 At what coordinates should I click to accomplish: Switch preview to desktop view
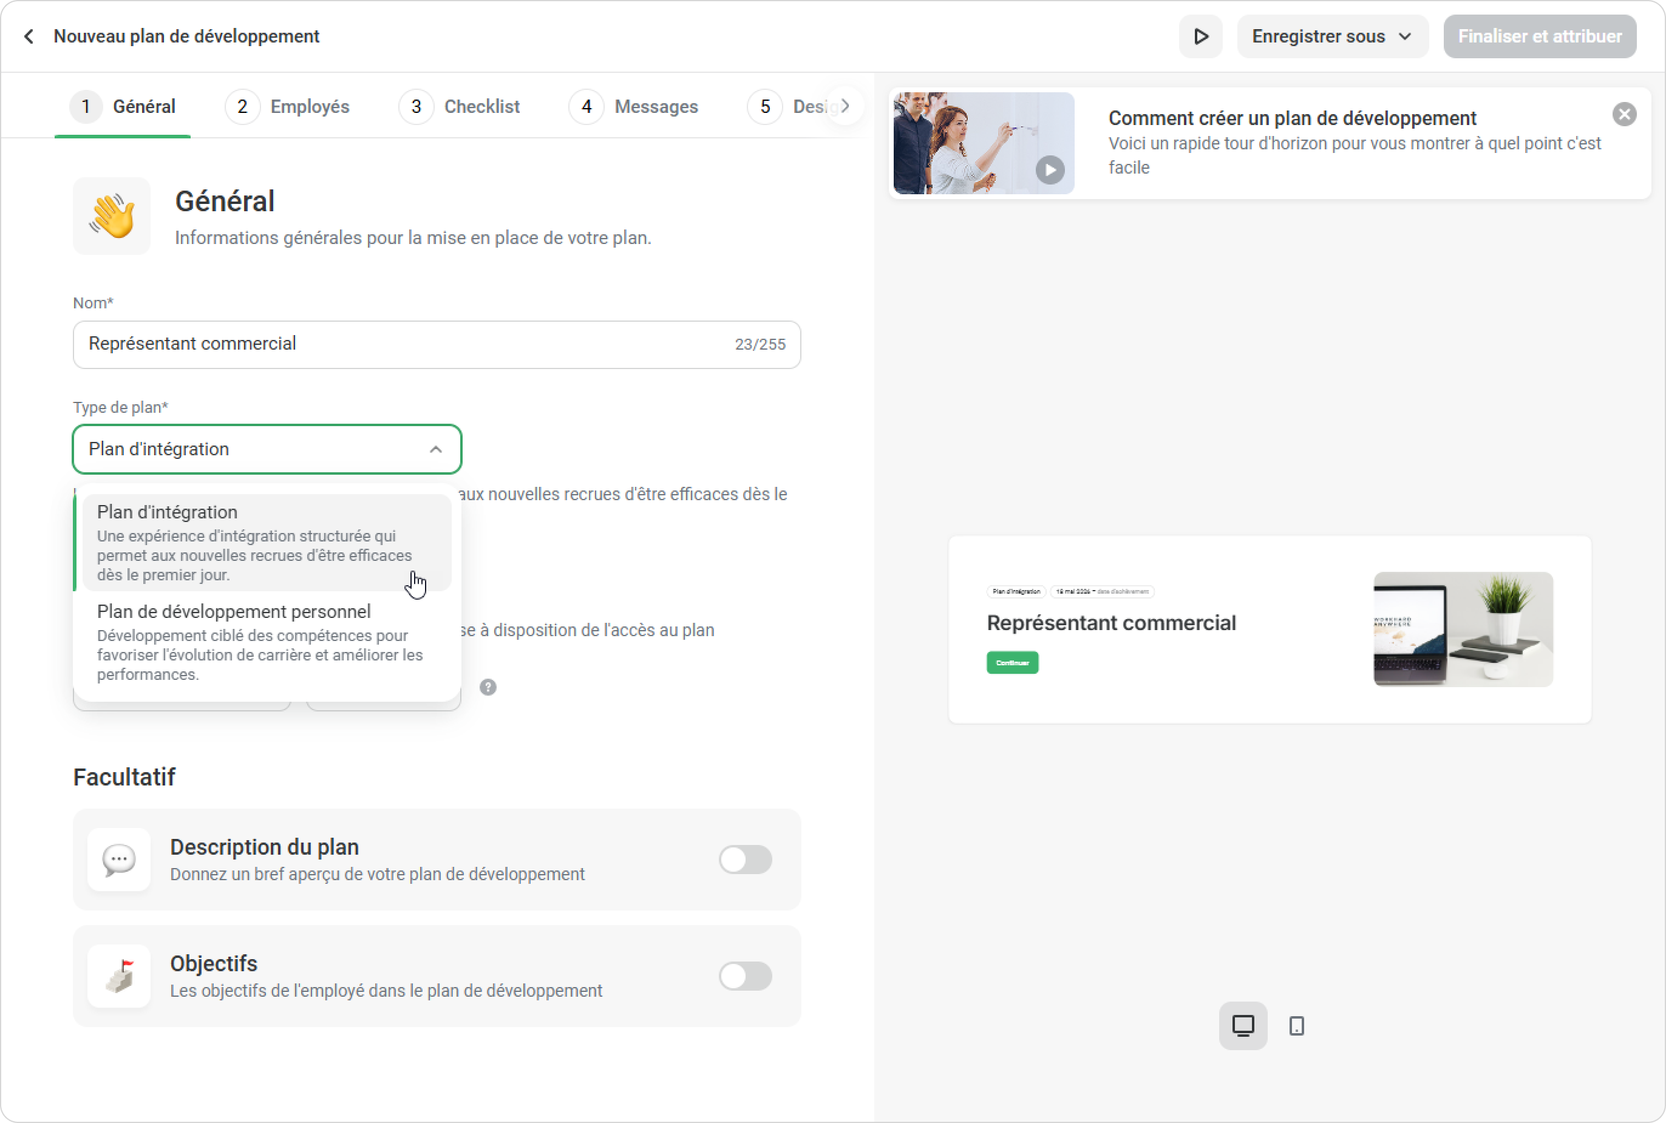point(1243,1026)
